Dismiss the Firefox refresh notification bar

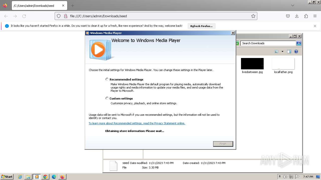315,26
